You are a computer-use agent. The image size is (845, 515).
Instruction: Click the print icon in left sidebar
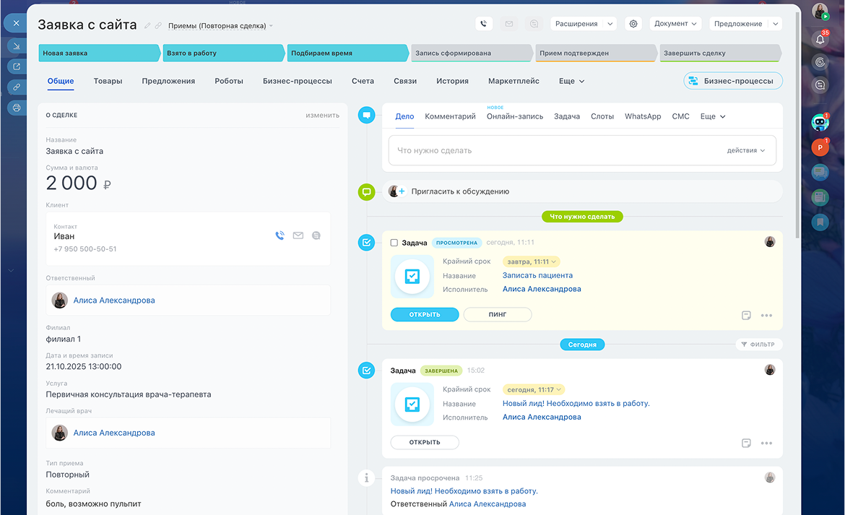click(x=16, y=108)
